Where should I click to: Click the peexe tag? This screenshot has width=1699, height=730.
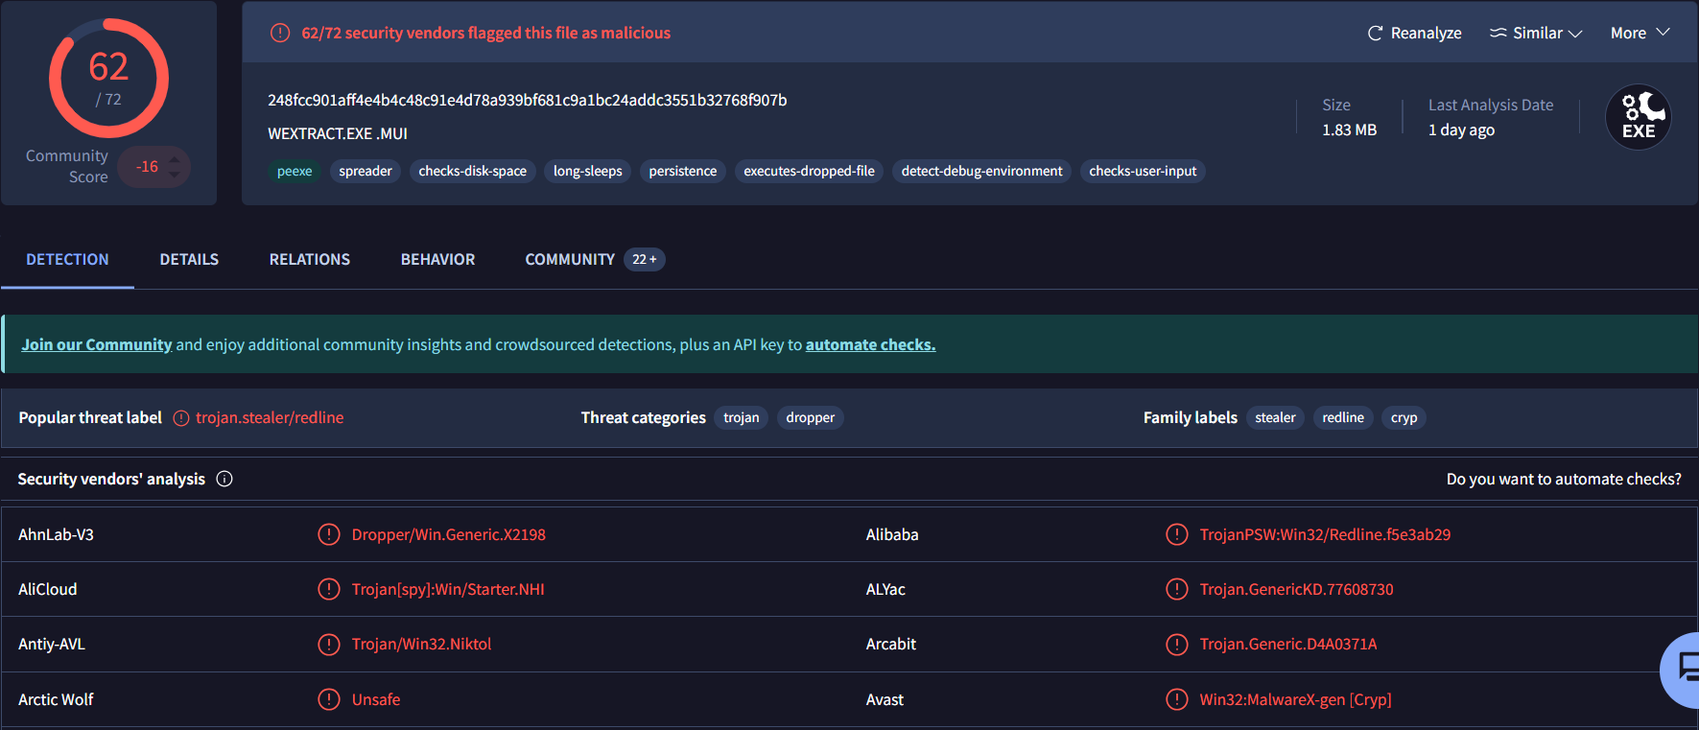coord(295,171)
